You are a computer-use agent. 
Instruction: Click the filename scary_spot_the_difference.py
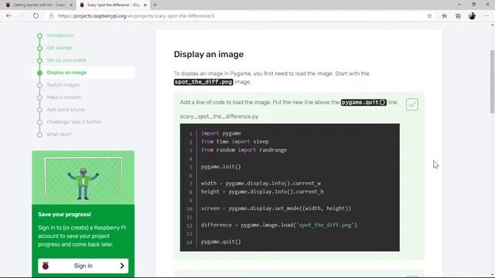219,117
